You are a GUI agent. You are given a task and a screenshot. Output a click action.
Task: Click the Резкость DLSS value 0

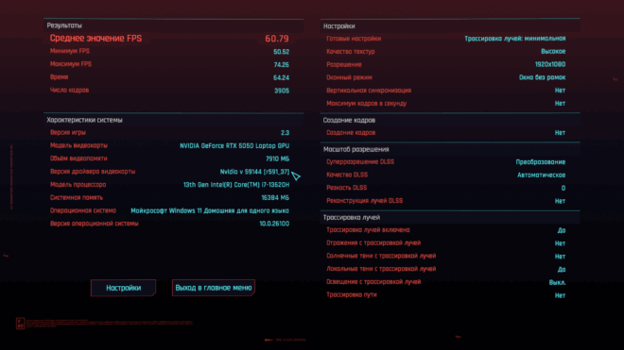(563, 188)
